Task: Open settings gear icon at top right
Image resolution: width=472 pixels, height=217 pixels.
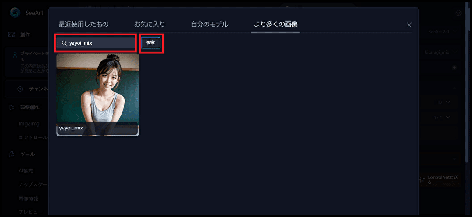Action: [x=458, y=13]
